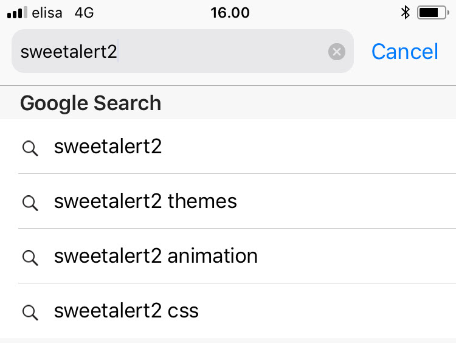
Task: Tap the magnifier icon beside "sweetalert2 animation"
Action: [30, 257]
